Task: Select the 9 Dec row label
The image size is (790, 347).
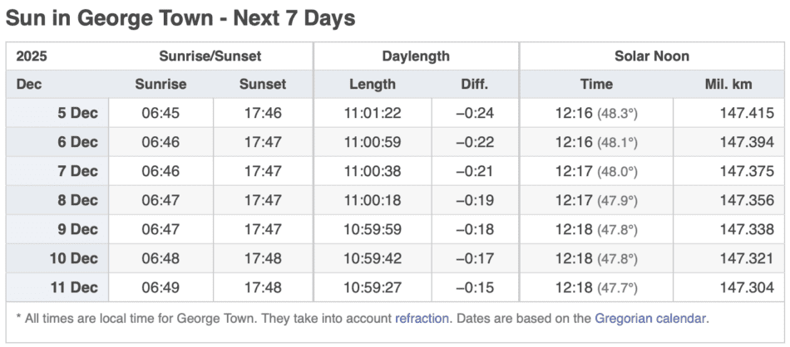Action: 77,229
